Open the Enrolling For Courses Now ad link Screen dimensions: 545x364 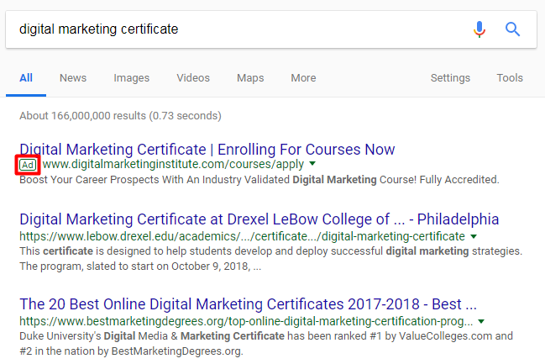tap(207, 150)
